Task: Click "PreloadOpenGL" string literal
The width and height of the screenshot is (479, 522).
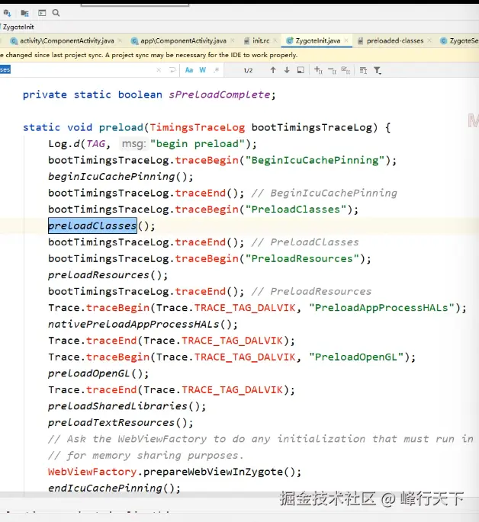Action: (356, 357)
